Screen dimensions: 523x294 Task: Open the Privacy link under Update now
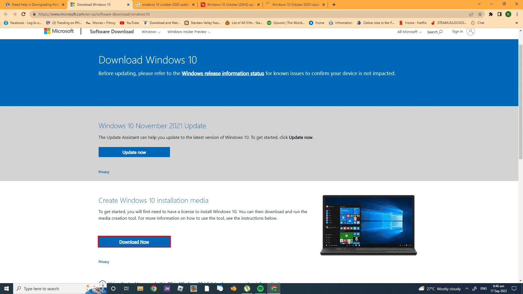(x=104, y=172)
